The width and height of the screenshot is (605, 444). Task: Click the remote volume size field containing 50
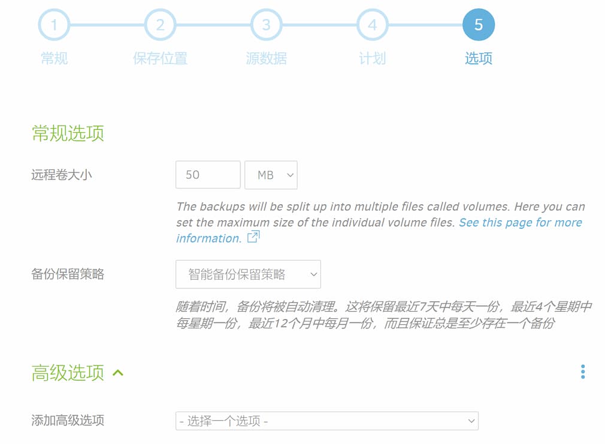(x=207, y=175)
